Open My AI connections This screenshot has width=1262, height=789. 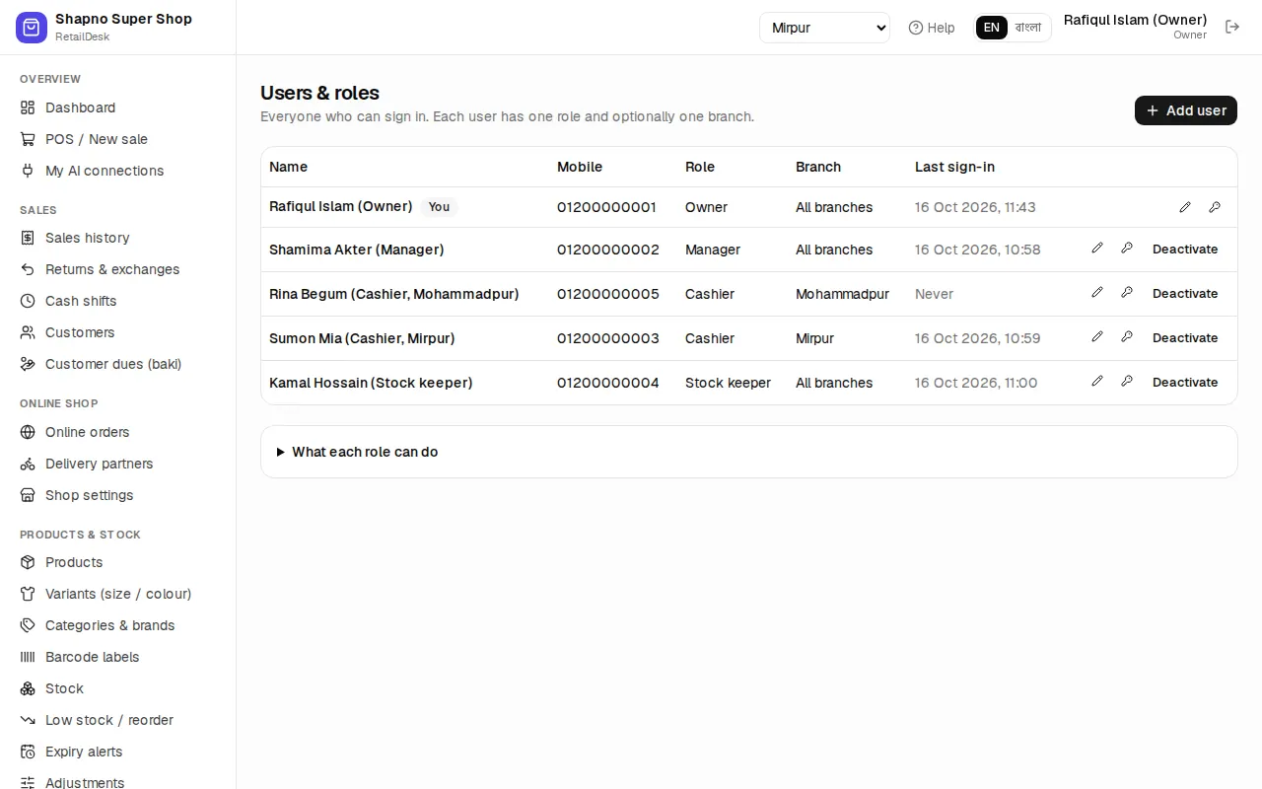click(118, 171)
